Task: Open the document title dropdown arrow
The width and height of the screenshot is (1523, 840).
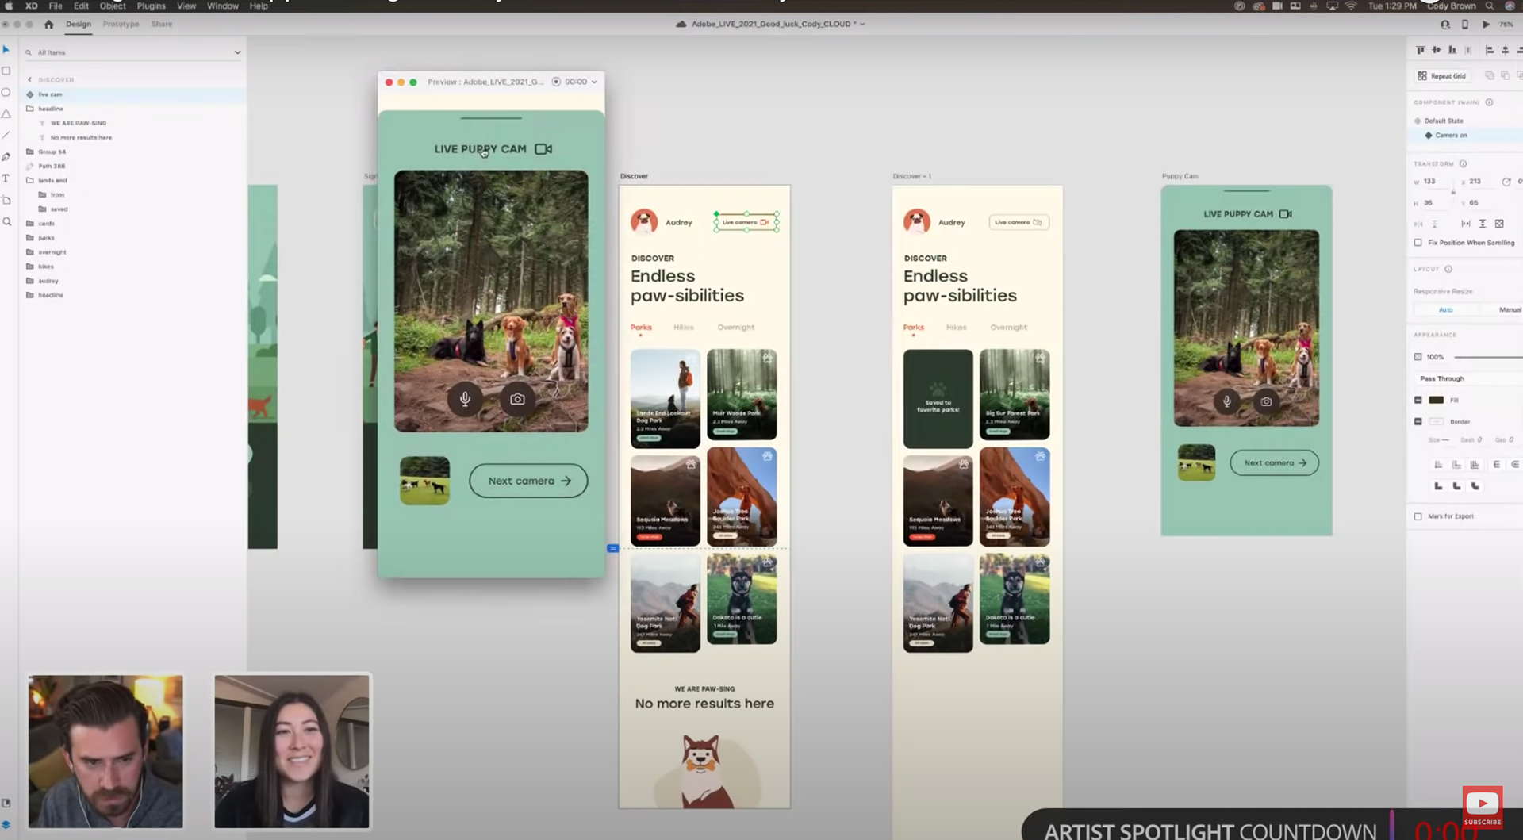Action: 863,25
